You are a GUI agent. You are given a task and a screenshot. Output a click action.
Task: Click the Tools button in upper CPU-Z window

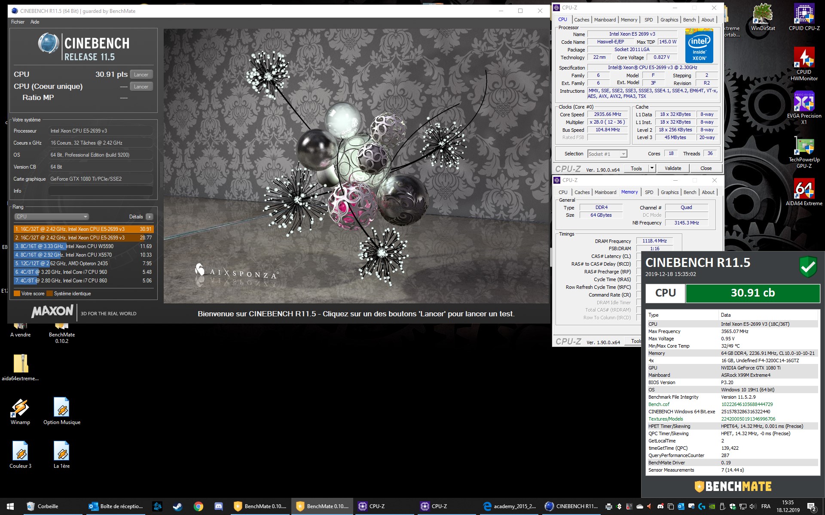[636, 168]
